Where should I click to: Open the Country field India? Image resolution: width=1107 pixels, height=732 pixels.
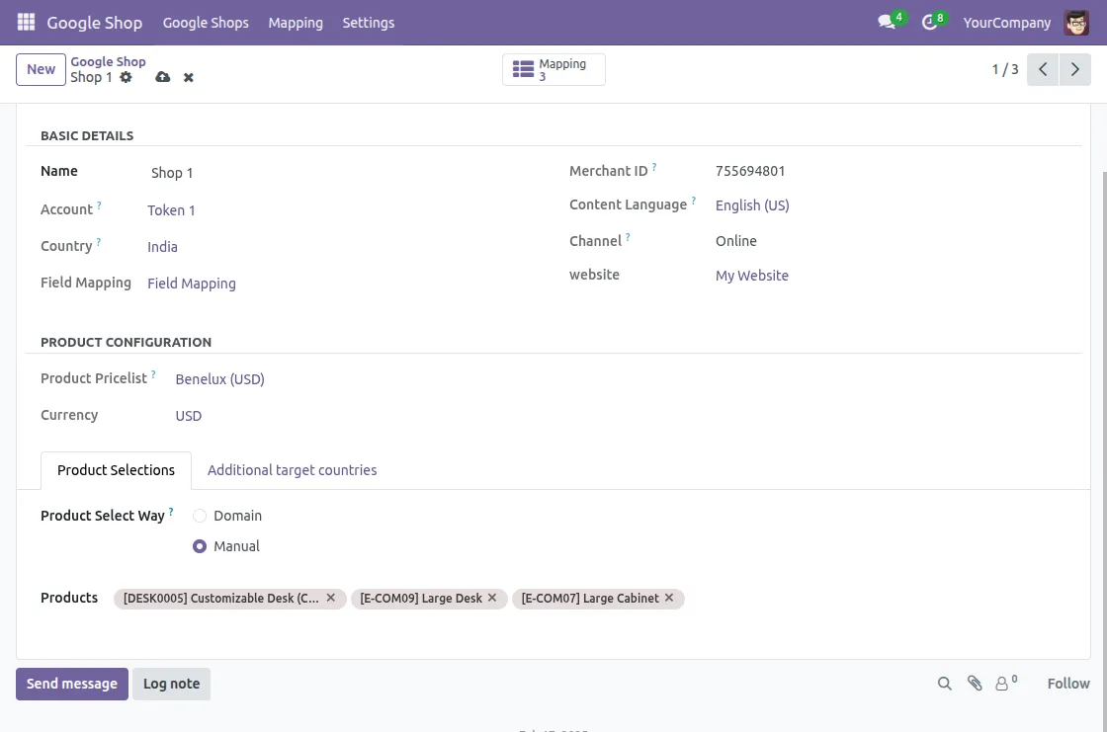[x=162, y=246]
